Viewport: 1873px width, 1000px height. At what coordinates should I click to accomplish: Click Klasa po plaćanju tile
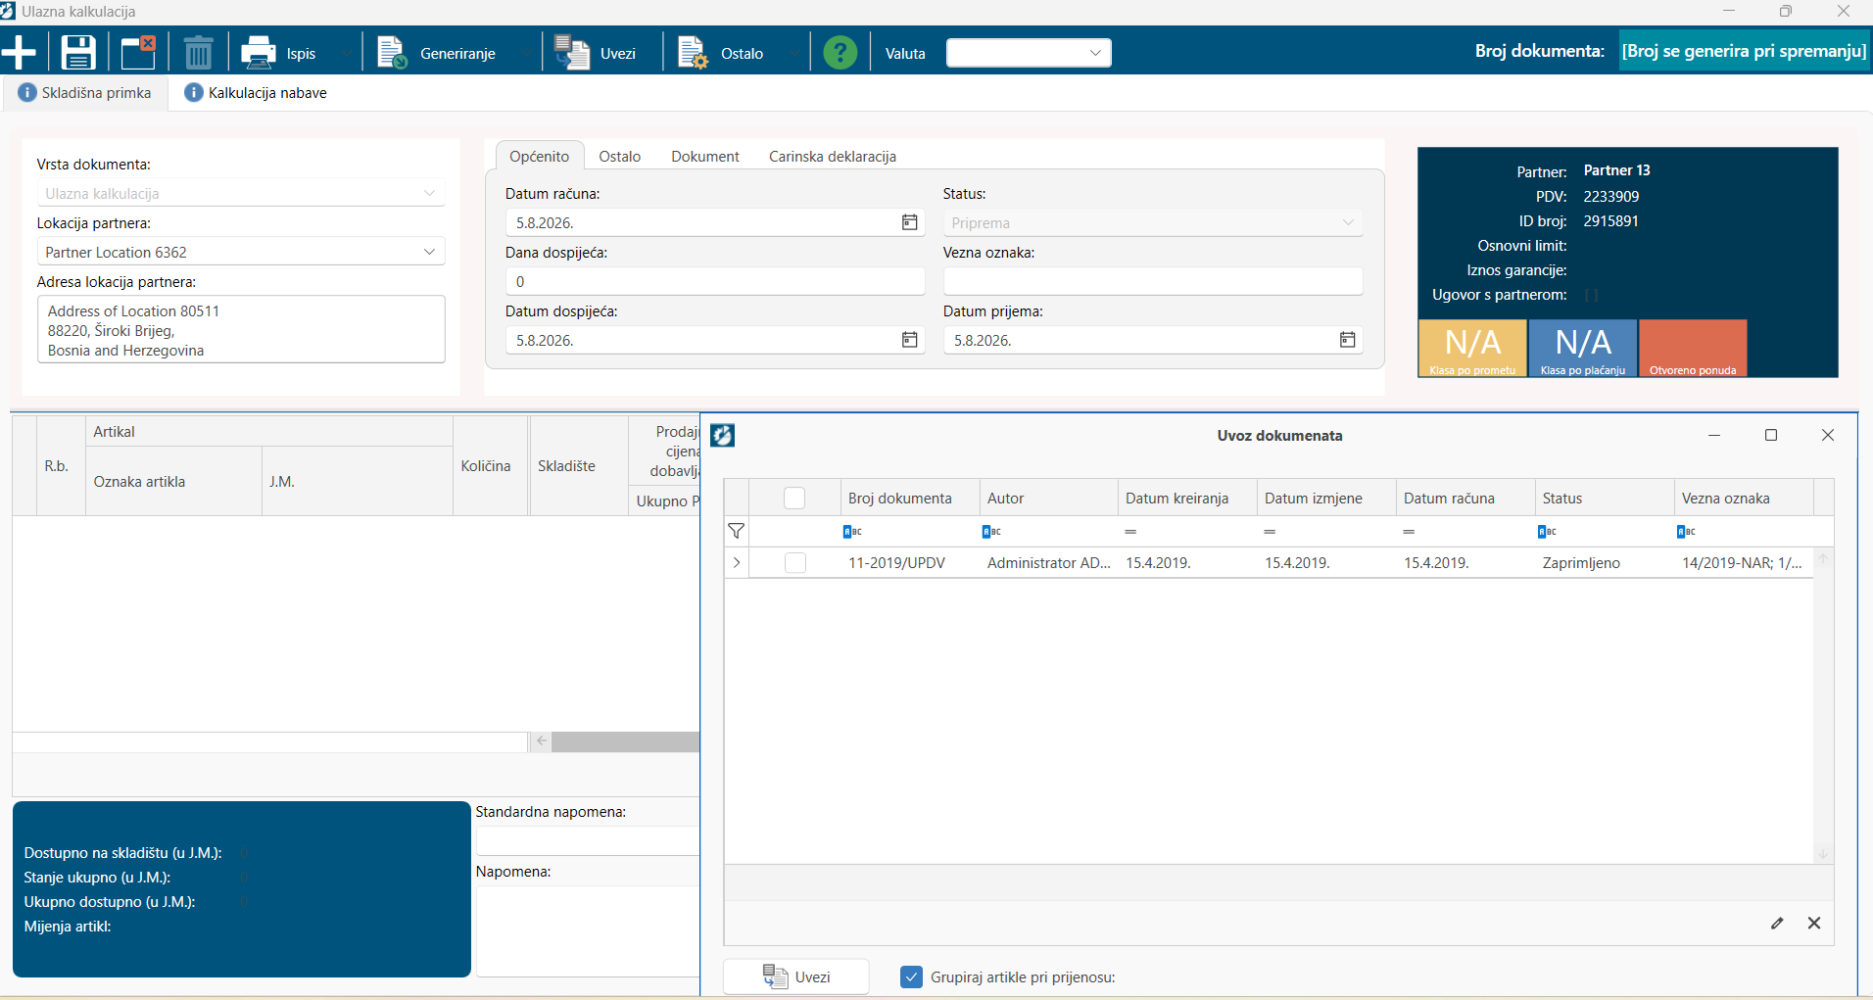[x=1583, y=349]
